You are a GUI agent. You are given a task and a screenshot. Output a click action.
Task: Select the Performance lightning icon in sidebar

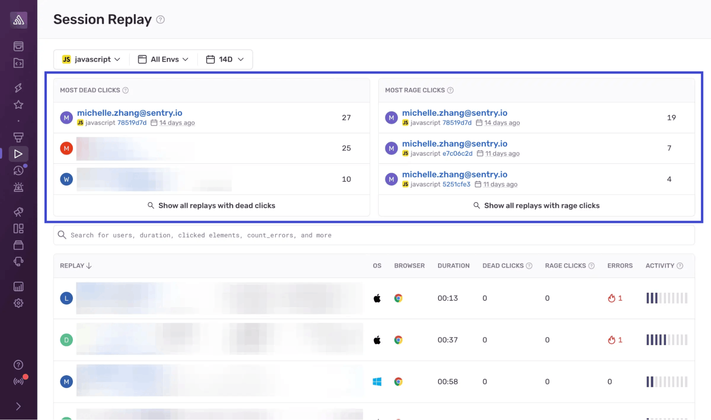click(x=18, y=88)
